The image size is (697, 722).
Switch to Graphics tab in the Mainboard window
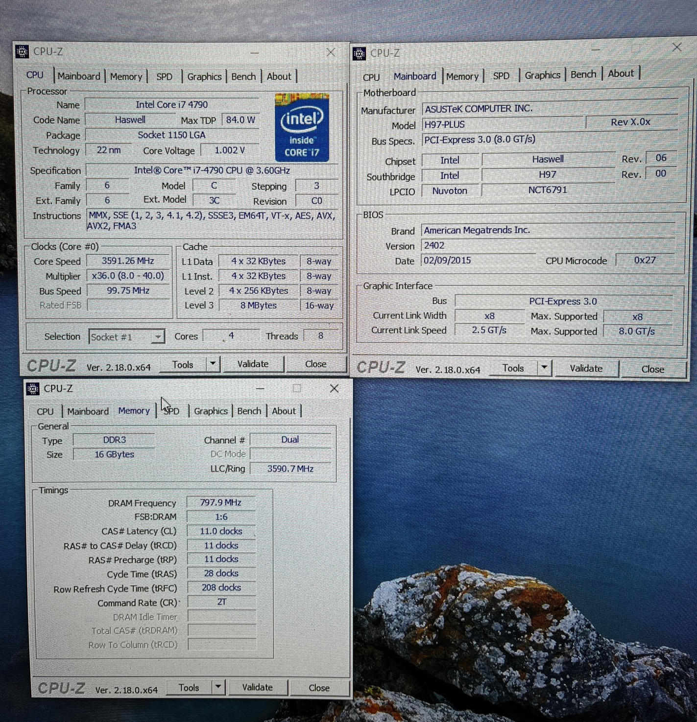[x=542, y=75]
